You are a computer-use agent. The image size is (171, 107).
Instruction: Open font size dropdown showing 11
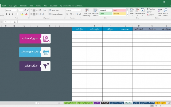point(23,10)
